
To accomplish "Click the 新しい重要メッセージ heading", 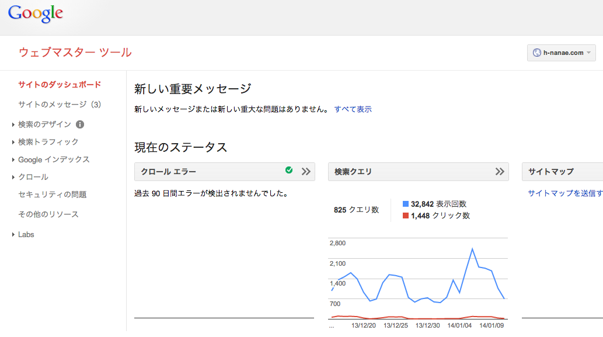I will point(193,89).
